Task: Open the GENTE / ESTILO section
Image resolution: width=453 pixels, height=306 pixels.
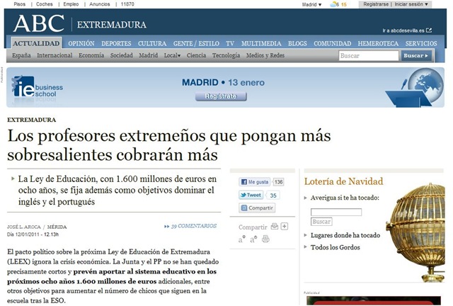Action: (196, 44)
